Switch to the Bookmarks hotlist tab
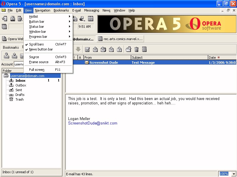Viewport: 237px width, 177px height. coord(11,47)
